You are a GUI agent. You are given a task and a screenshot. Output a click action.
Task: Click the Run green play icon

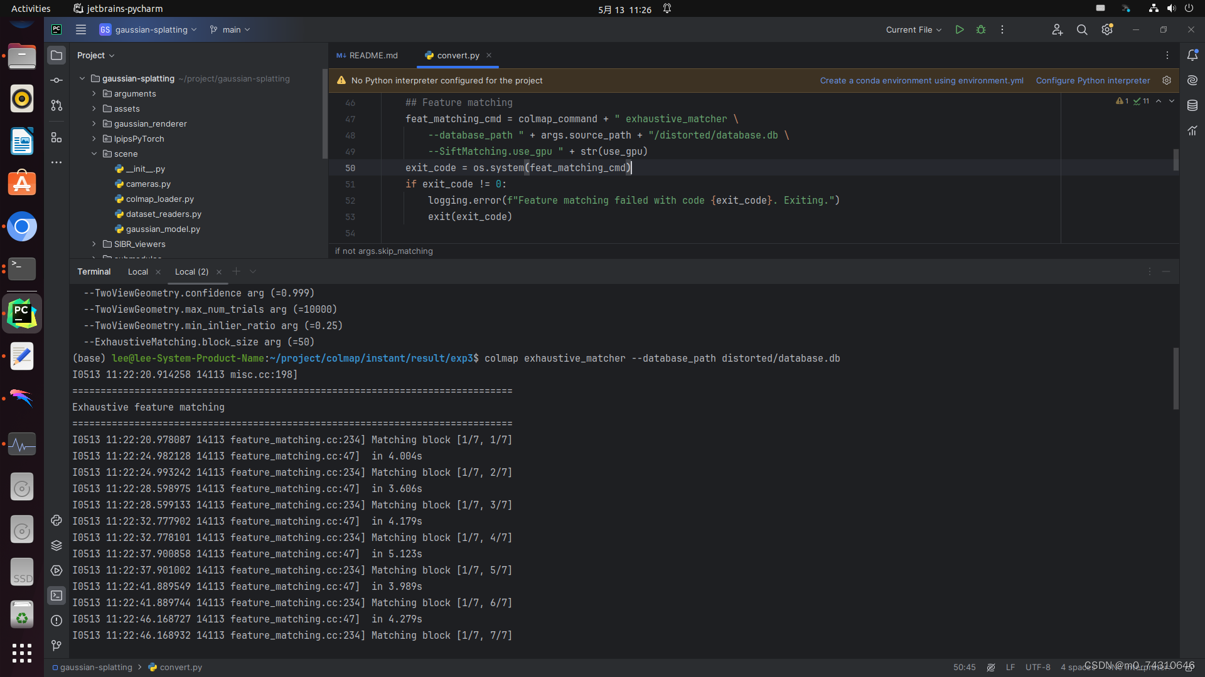(x=959, y=29)
